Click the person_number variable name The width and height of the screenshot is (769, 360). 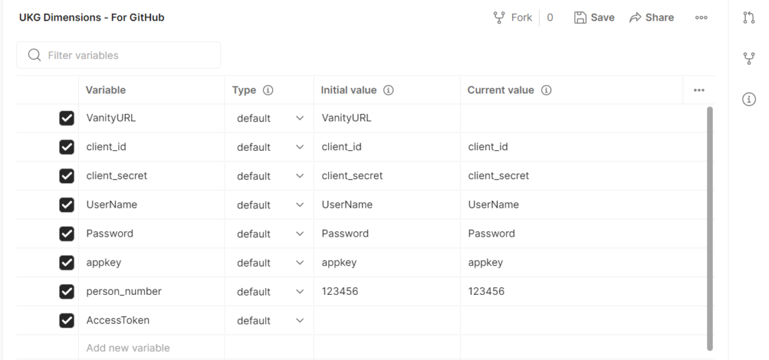(x=124, y=291)
